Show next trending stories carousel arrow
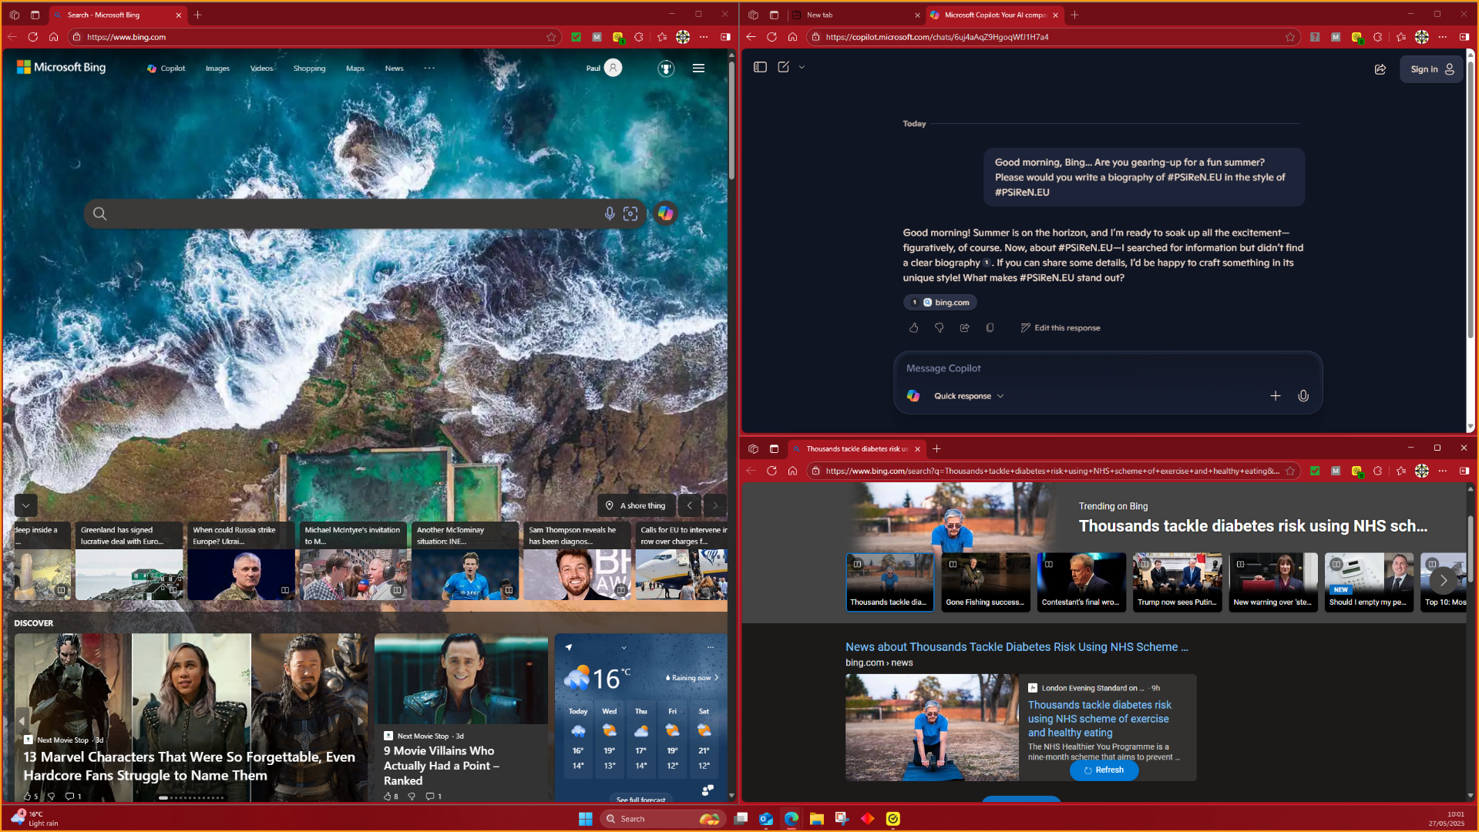 click(1443, 580)
